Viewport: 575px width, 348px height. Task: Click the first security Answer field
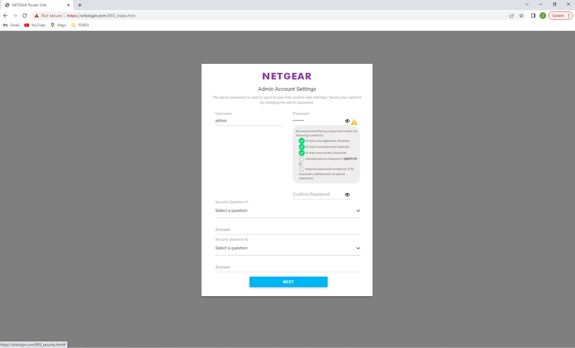(288, 230)
